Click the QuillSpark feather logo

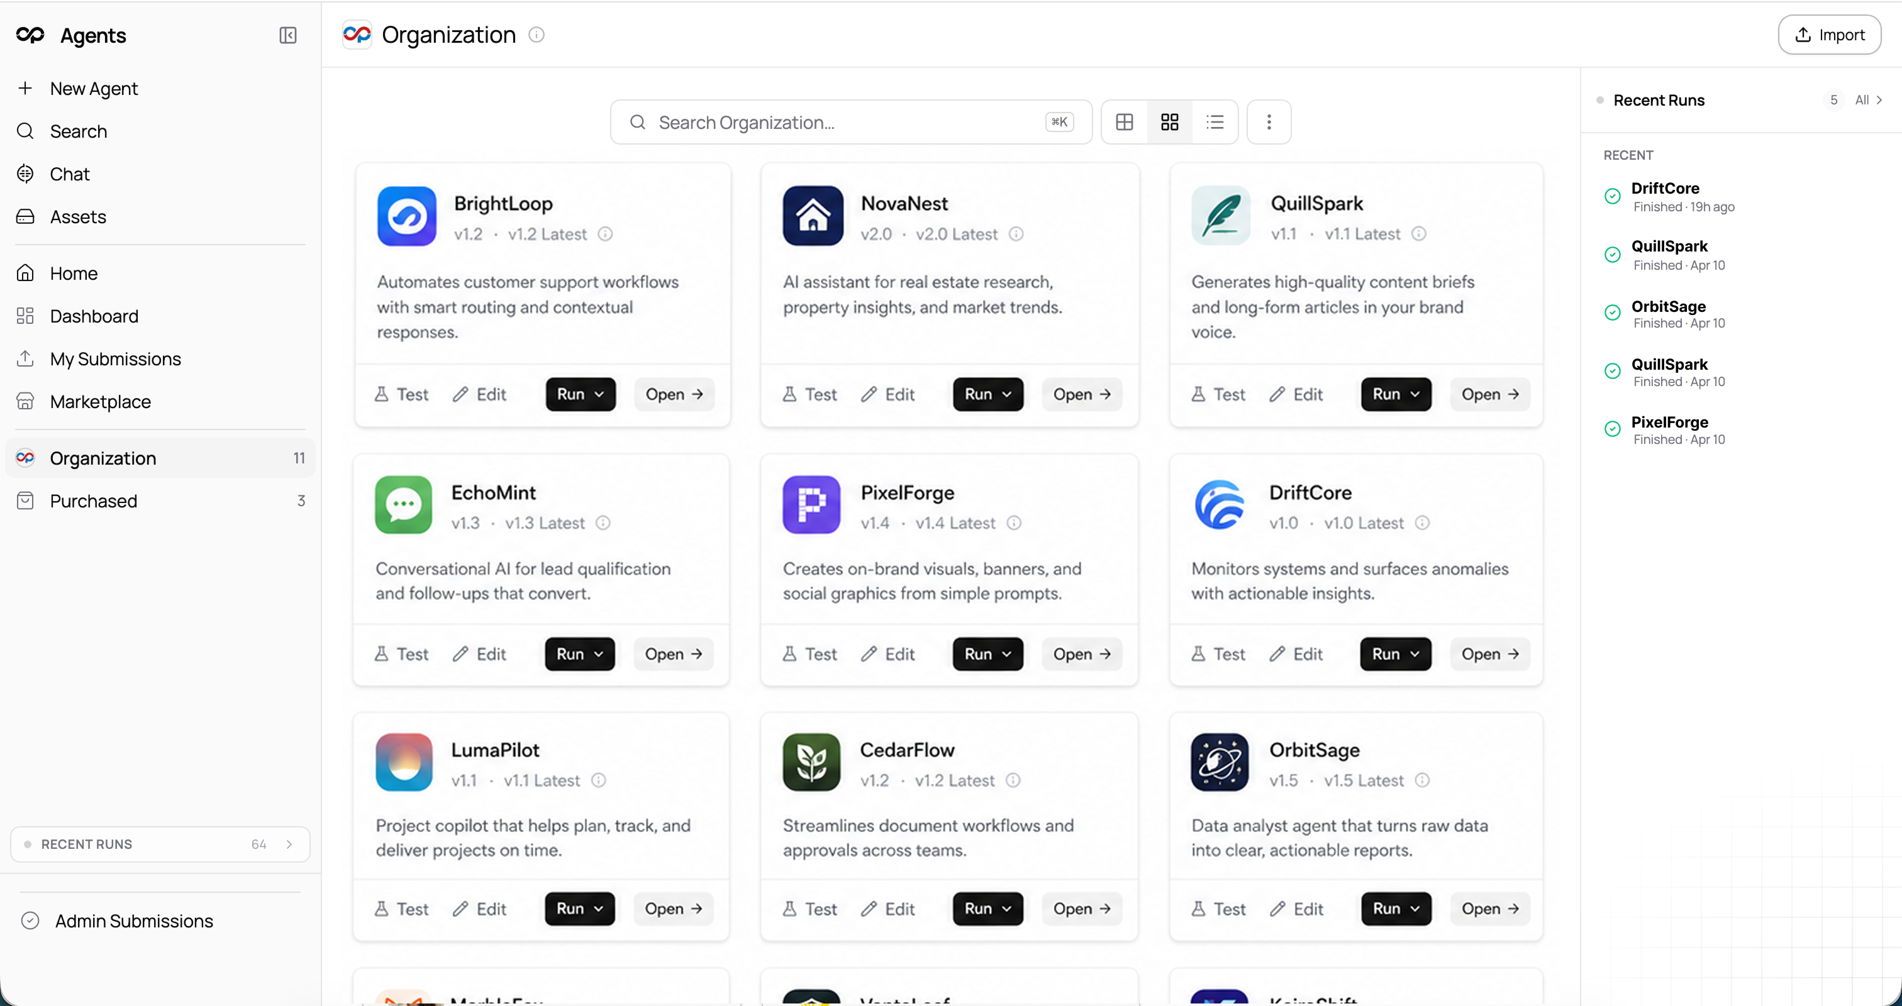point(1220,216)
